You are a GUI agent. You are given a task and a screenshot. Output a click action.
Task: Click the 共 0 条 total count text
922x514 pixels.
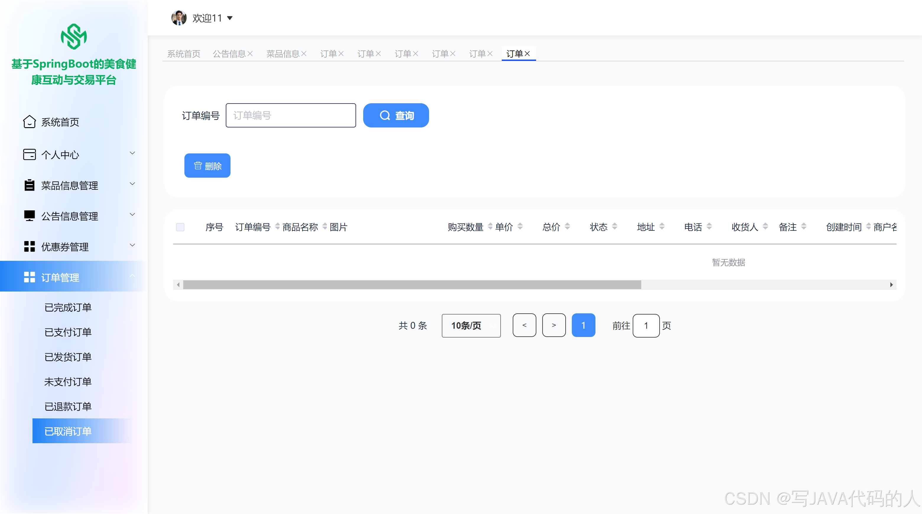[413, 325]
